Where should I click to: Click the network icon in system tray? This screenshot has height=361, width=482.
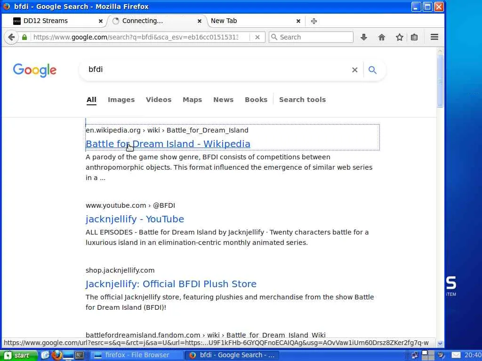[415, 355]
